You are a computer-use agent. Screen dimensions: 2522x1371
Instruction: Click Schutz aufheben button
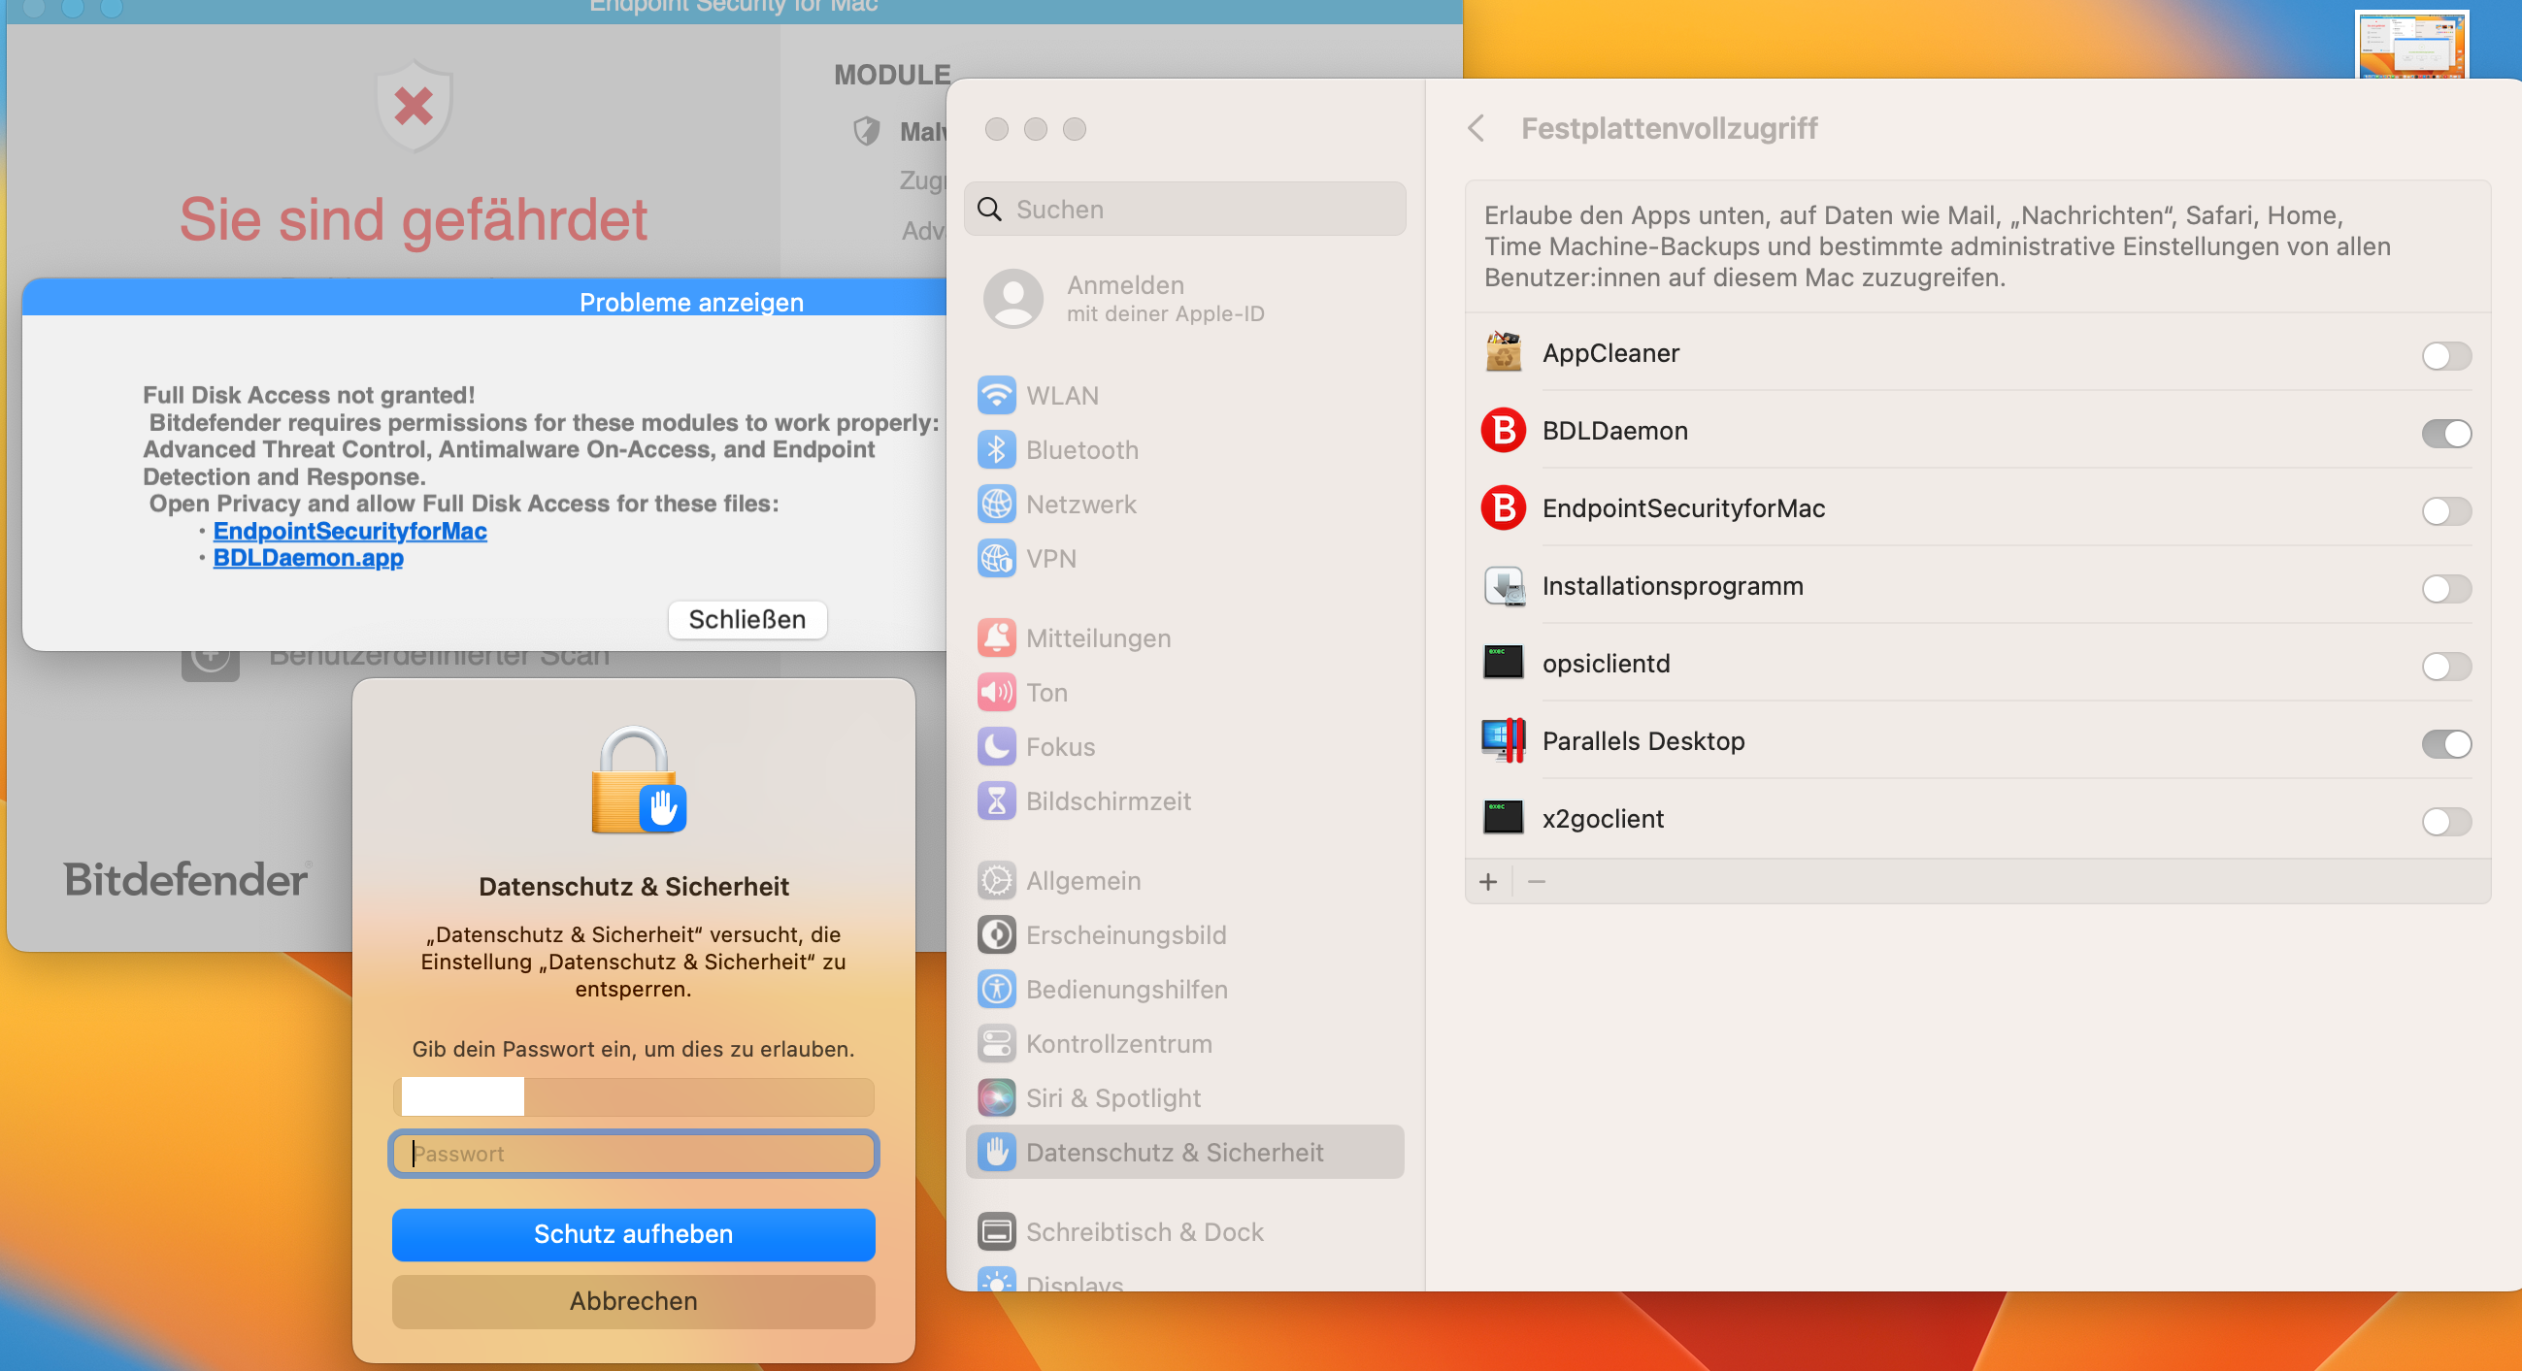634,1234
